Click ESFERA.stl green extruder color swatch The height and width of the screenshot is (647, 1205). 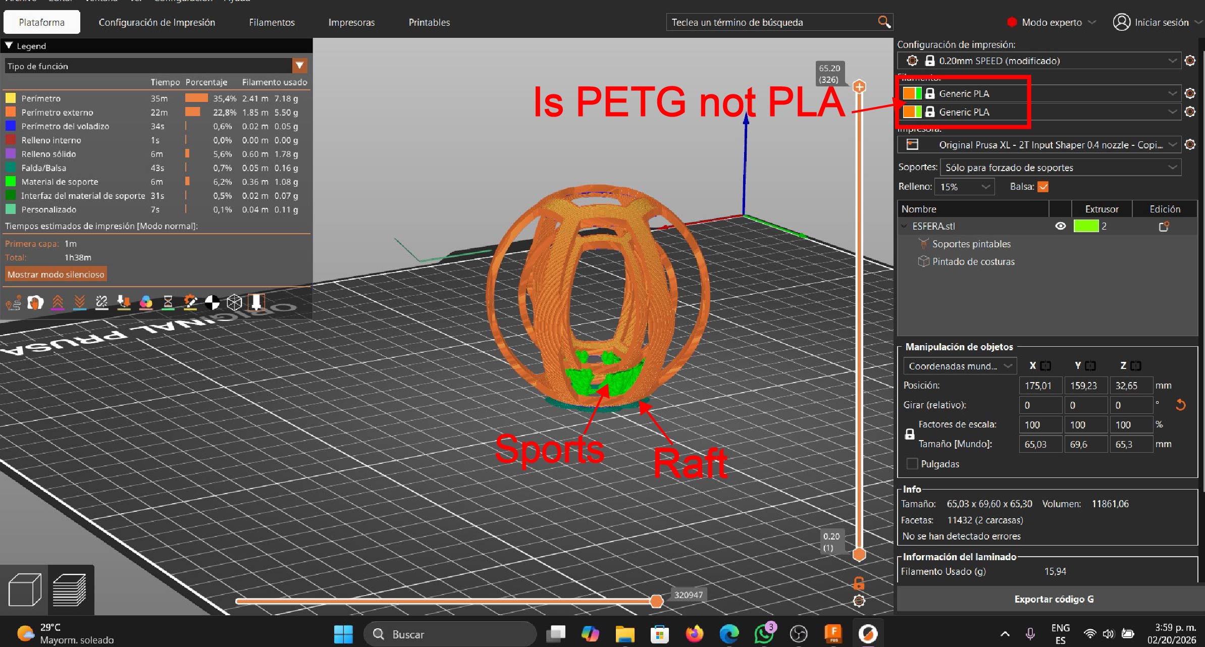tap(1086, 226)
